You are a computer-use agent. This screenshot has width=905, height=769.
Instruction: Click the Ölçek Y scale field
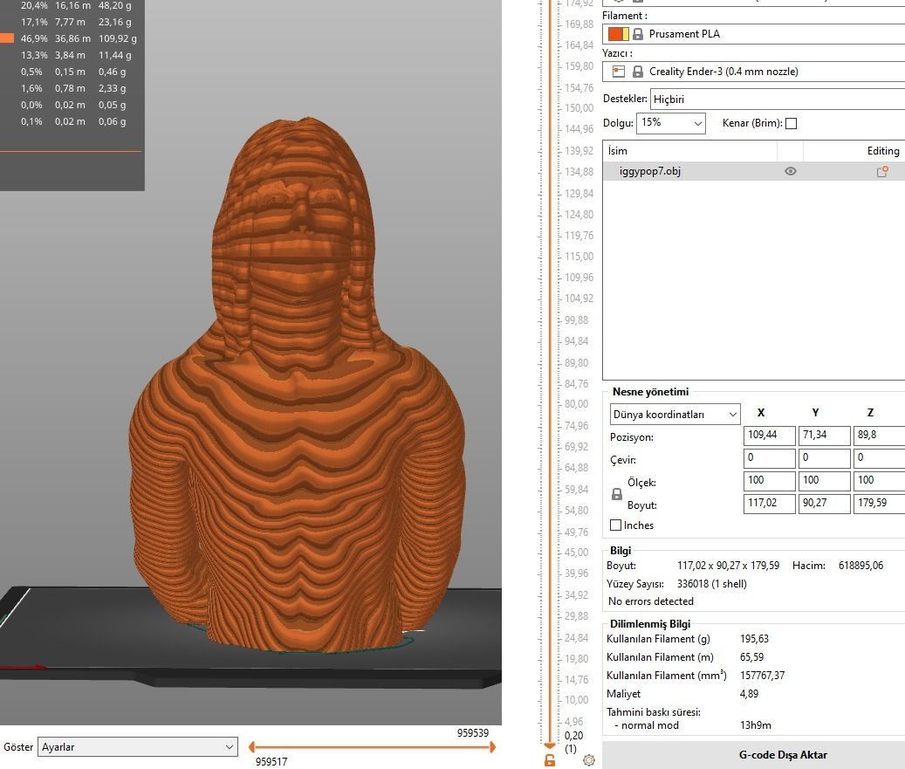point(824,481)
